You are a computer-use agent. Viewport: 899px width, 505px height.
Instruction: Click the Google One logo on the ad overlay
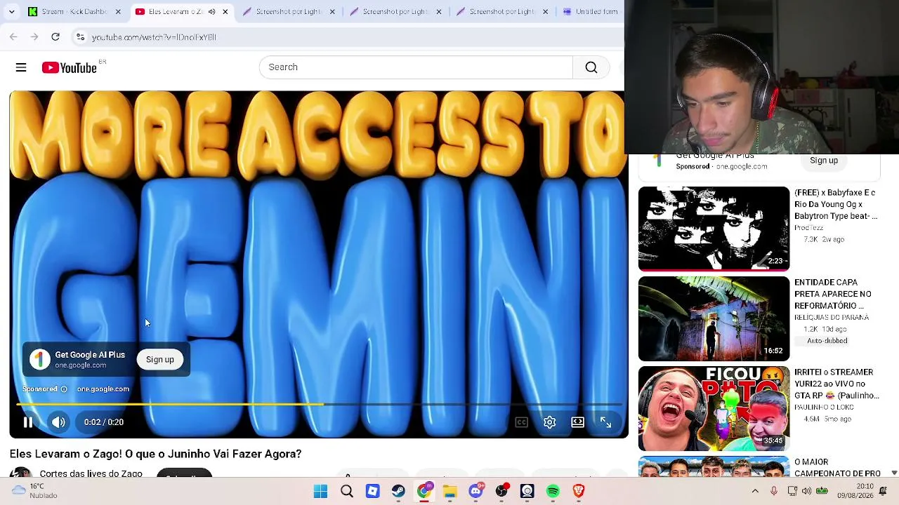click(x=40, y=360)
